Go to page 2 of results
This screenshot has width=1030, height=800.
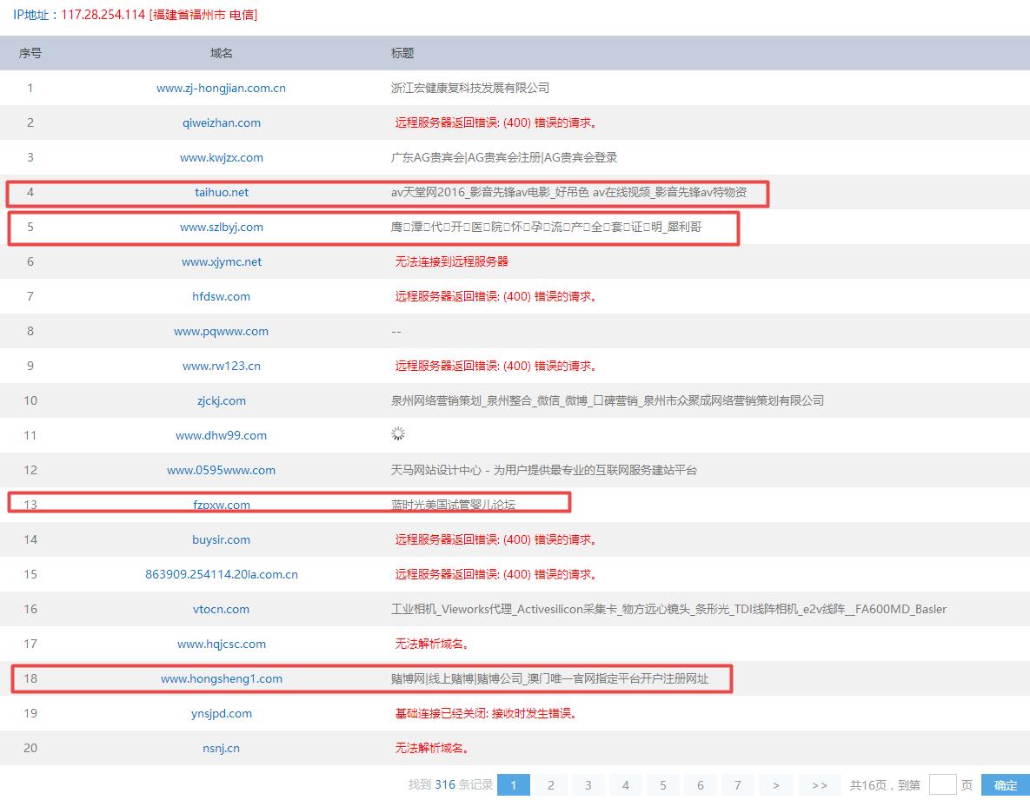pyautogui.click(x=550, y=785)
